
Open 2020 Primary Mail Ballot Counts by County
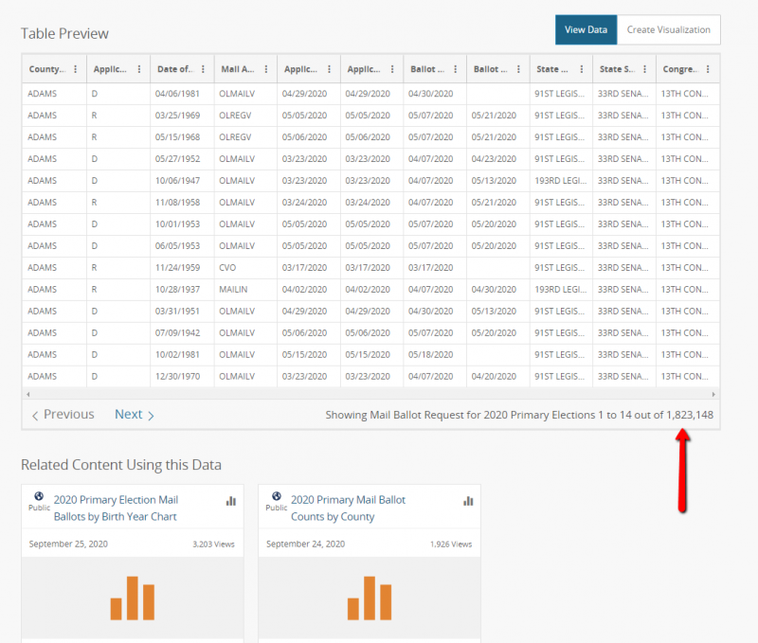[348, 509]
